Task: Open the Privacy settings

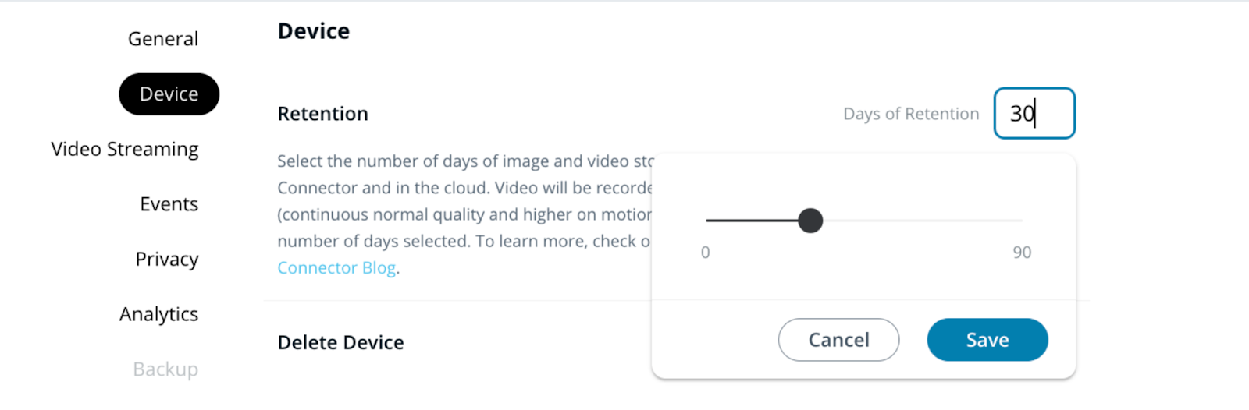Action: coord(166,259)
